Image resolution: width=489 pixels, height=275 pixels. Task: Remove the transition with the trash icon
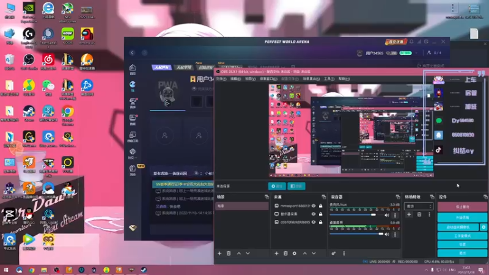click(419, 215)
